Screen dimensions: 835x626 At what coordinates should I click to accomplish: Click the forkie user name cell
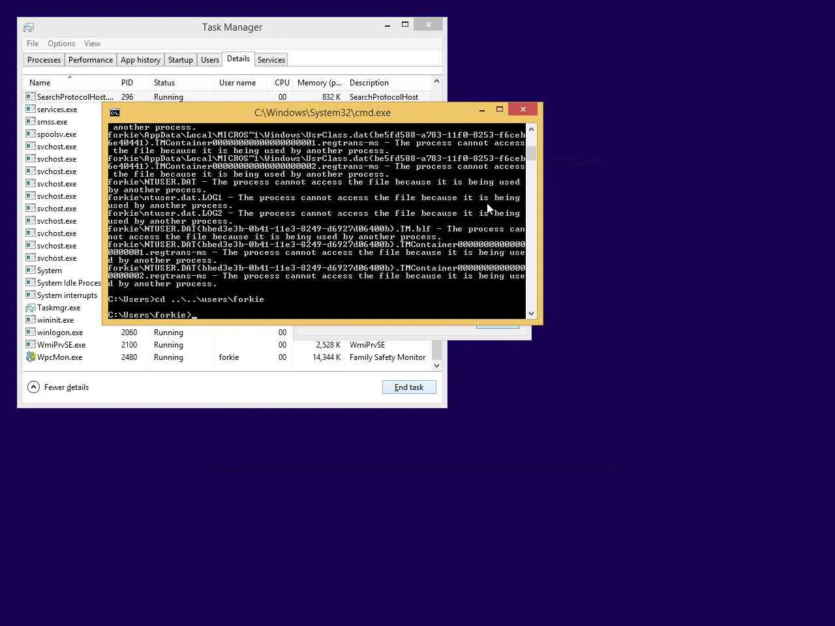click(229, 357)
